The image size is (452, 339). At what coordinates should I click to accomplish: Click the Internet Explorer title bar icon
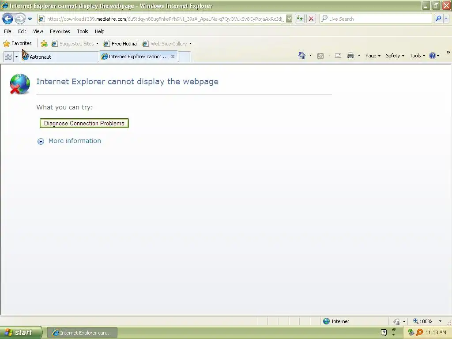point(5,6)
